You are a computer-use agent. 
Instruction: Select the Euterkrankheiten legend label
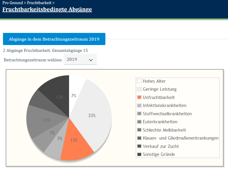tap(160, 122)
